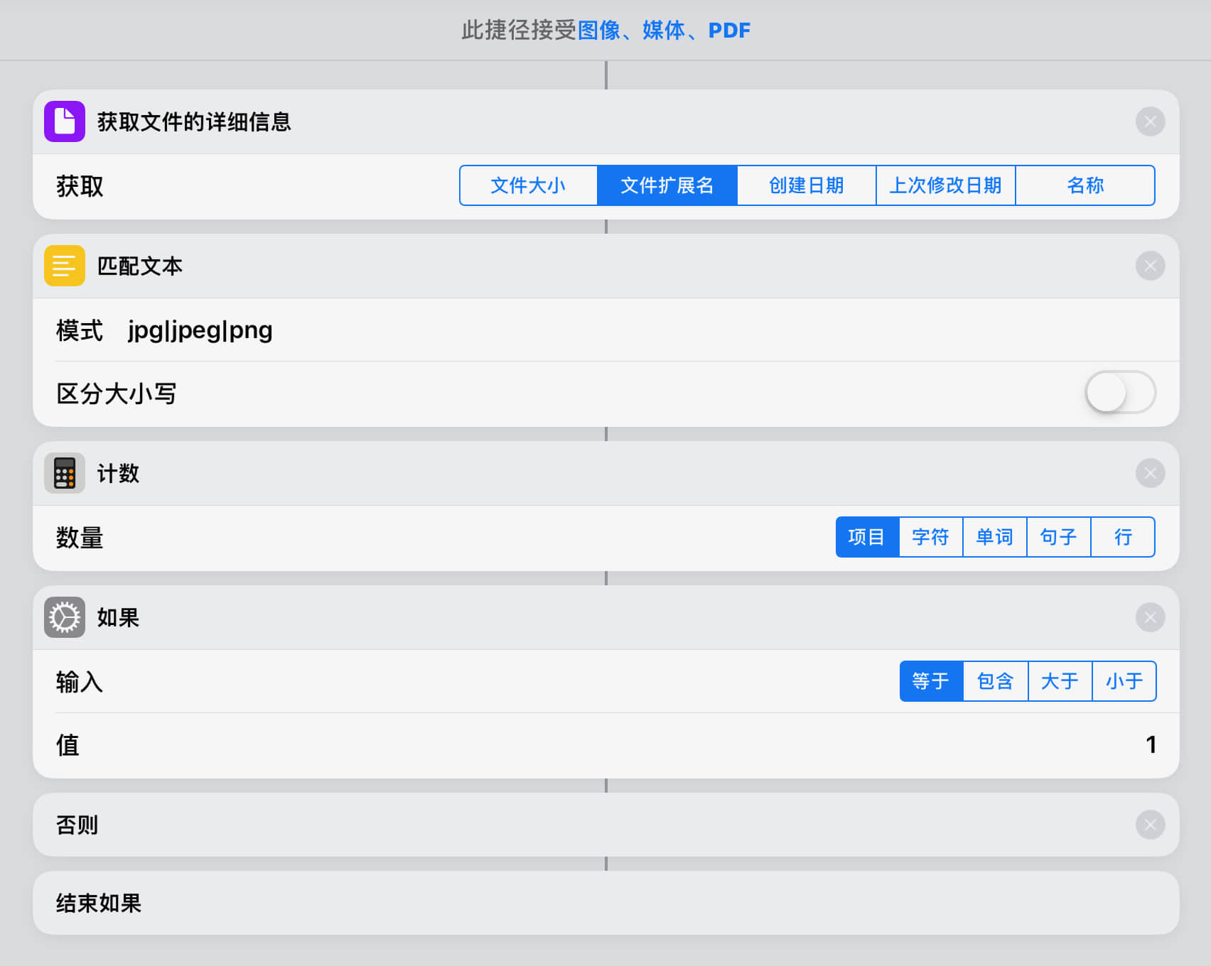Switch count type to 字符
Screen dimensions: 1211x966
pos(930,537)
